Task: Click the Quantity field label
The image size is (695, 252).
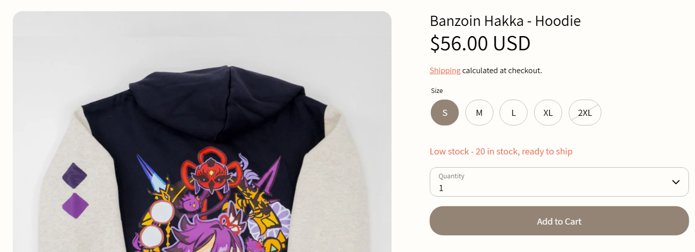Action: point(451,176)
